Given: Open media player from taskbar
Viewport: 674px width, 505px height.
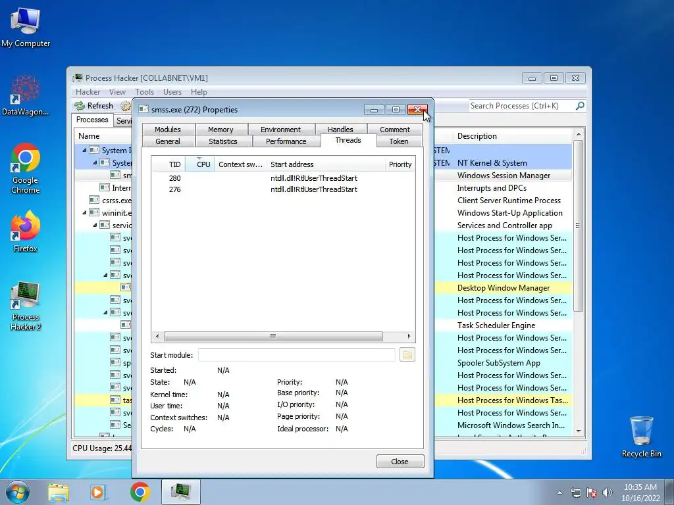Looking at the screenshot, I should tap(99, 492).
